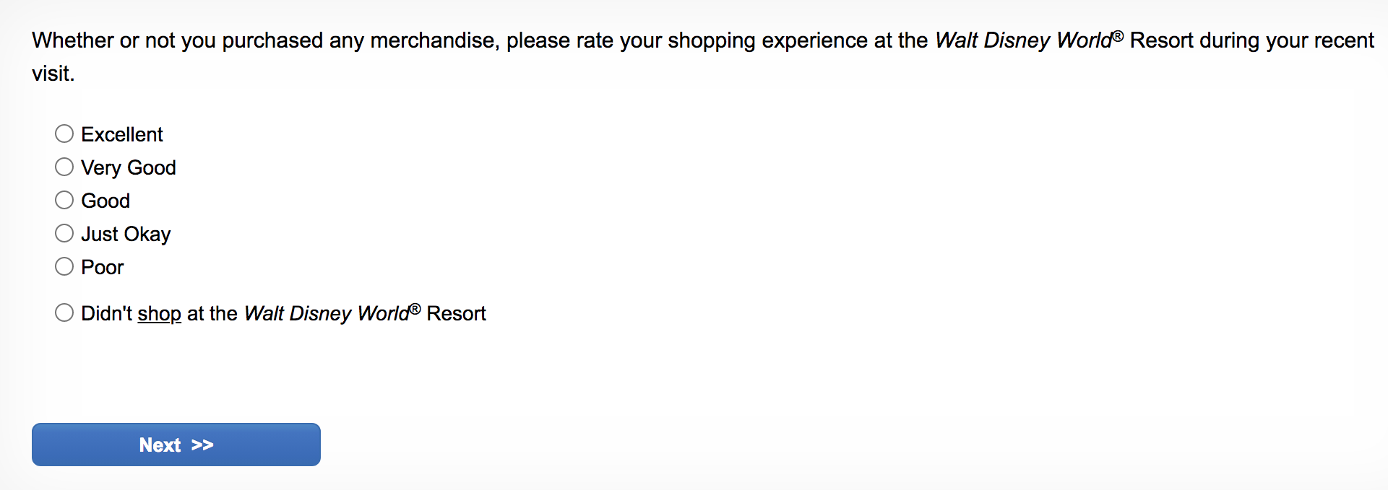Click the registered trademark symbol in question
This screenshot has width=1388, height=490.
[x=1118, y=36]
